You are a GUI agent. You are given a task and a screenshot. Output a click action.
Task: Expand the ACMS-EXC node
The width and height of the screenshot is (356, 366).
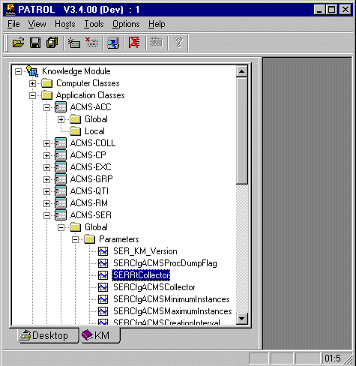pyautogui.click(x=46, y=167)
